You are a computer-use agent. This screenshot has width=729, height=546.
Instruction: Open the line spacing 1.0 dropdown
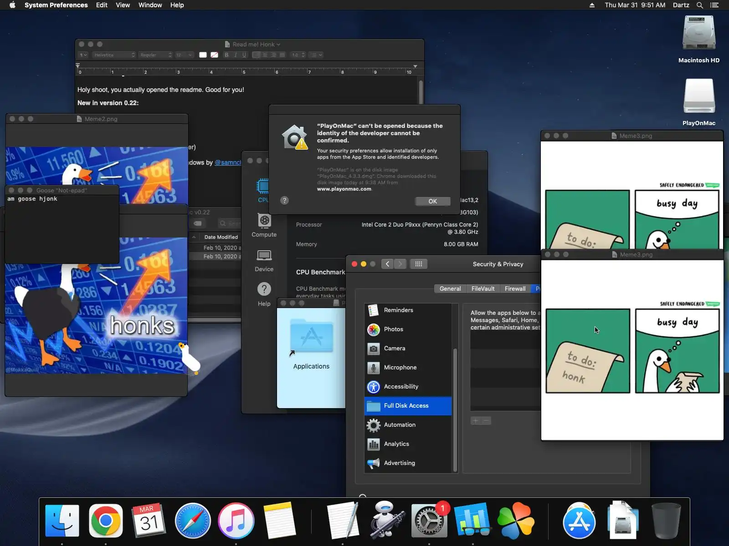(x=298, y=55)
